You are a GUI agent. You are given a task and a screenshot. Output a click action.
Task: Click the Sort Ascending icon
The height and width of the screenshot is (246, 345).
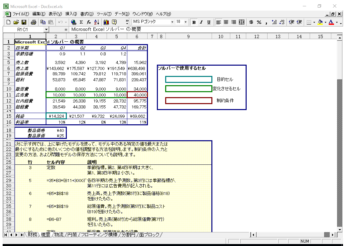pyautogui.click(x=97, y=22)
